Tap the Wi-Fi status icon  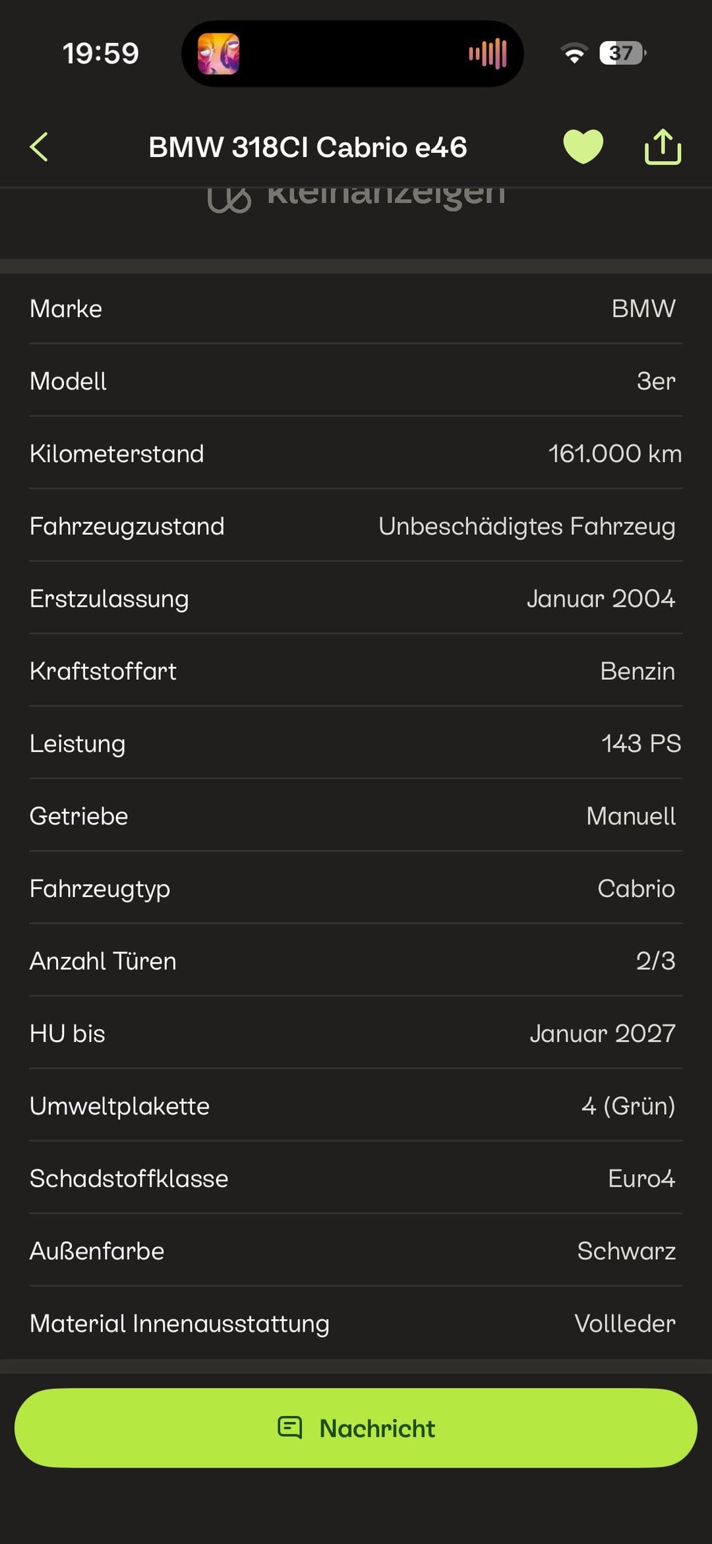point(574,53)
